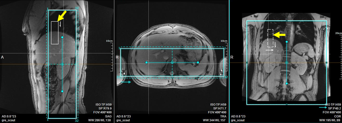Viewport: 342px width, 123px height.
Task: Select left cyan handle dot in transverse view
Action: coord(146,62)
